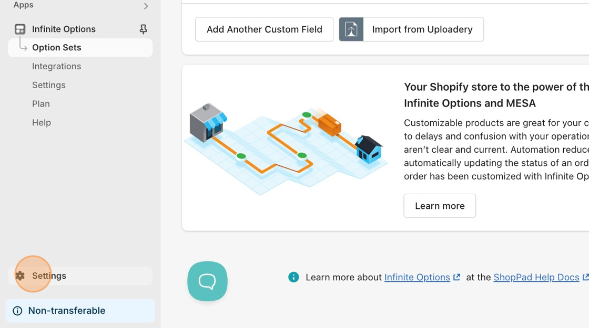Open the teal chat bubble widget

[207, 281]
